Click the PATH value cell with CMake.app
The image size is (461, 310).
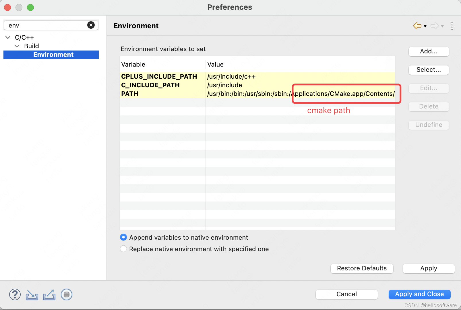point(301,94)
